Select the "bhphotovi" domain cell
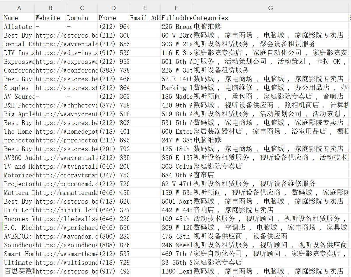 click(x=82, y=105)
